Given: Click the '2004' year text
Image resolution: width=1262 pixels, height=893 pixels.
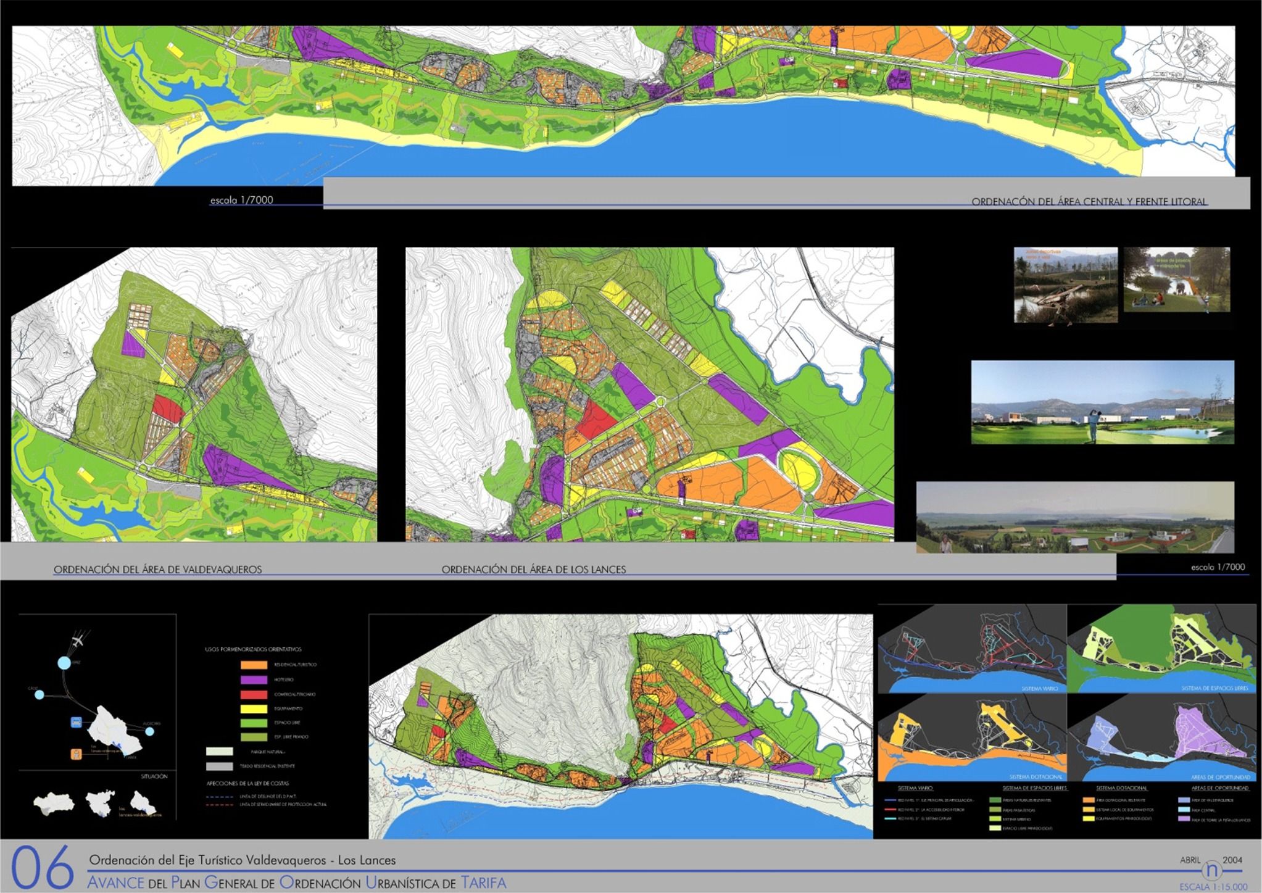Looking at the screenshot, I should (x=1232, y=860).
